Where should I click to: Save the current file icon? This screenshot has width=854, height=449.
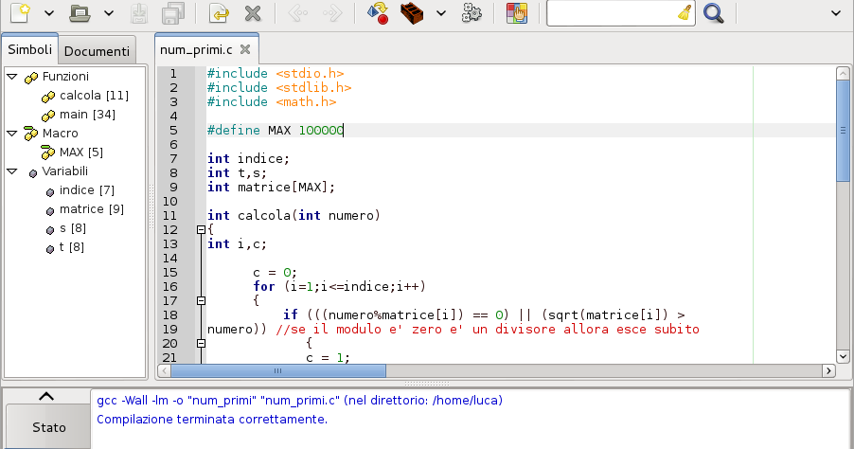[139, 13]
